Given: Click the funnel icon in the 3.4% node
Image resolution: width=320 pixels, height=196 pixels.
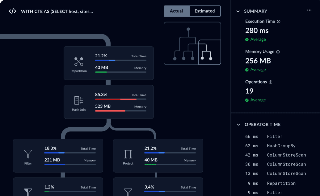Looking at the screenshot, I should click(128, 192).
